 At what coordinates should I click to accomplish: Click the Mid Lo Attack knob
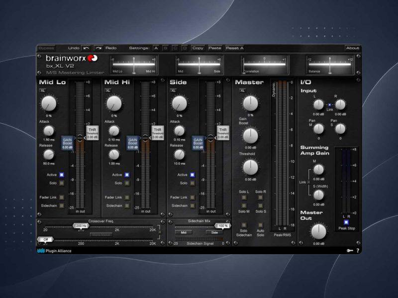(49, 131)
